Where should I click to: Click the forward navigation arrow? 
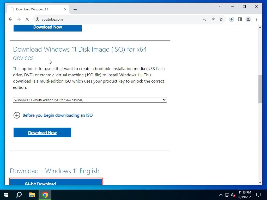click(19, 19)
